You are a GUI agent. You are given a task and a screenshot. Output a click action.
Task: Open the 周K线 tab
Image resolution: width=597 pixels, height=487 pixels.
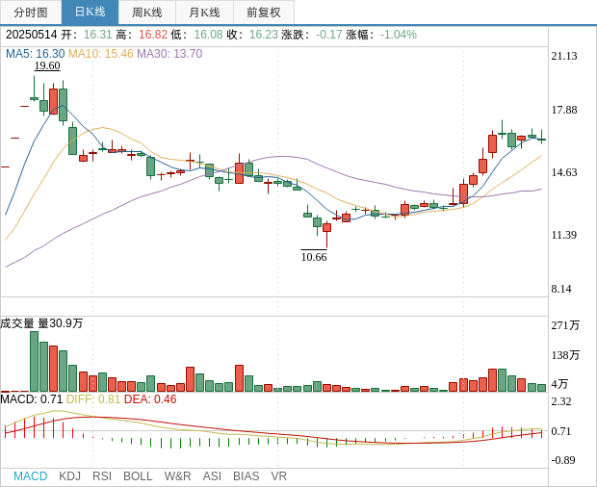point(147,13)
